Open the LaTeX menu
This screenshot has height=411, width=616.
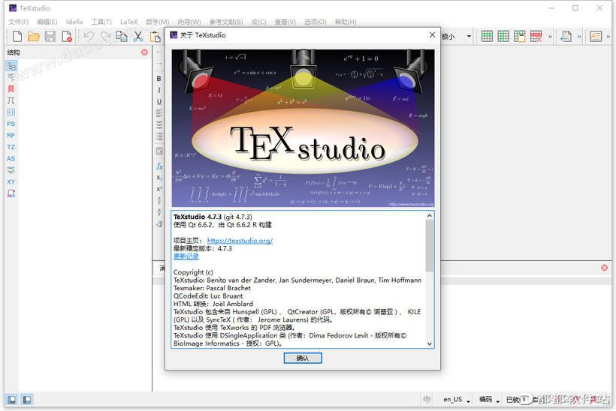(129, 22)
